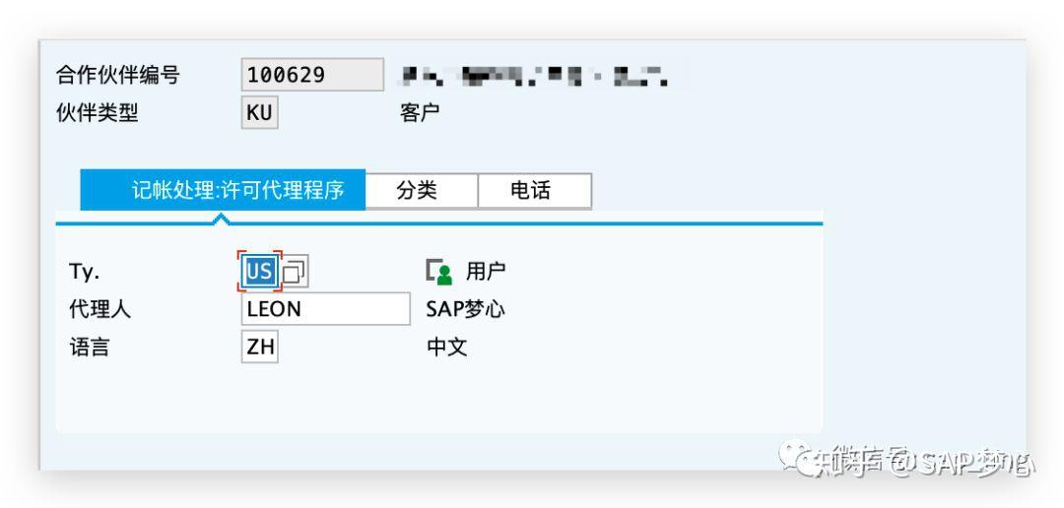Select the green user icon next to 用户
This screenshot has width=1064, height=508.
439,272
